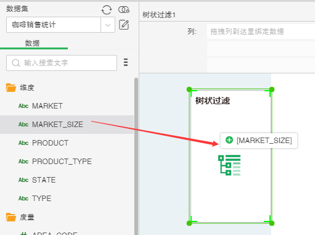Open the 咖啡销售统计 dataset dropdown arrow

(x=108, y=25)
